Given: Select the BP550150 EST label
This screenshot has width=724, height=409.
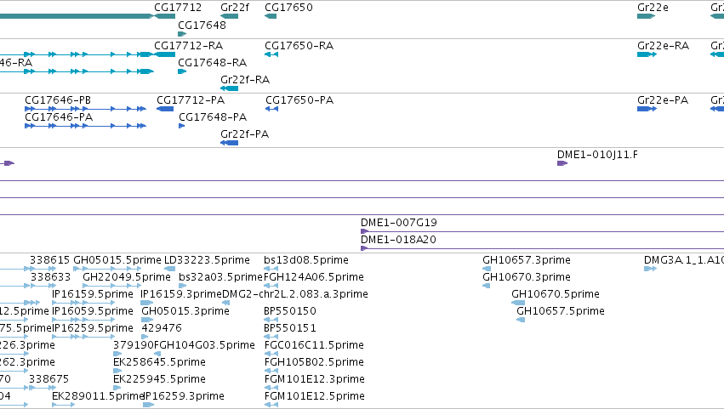Looking at the screenshot, I should click(290, 310).
